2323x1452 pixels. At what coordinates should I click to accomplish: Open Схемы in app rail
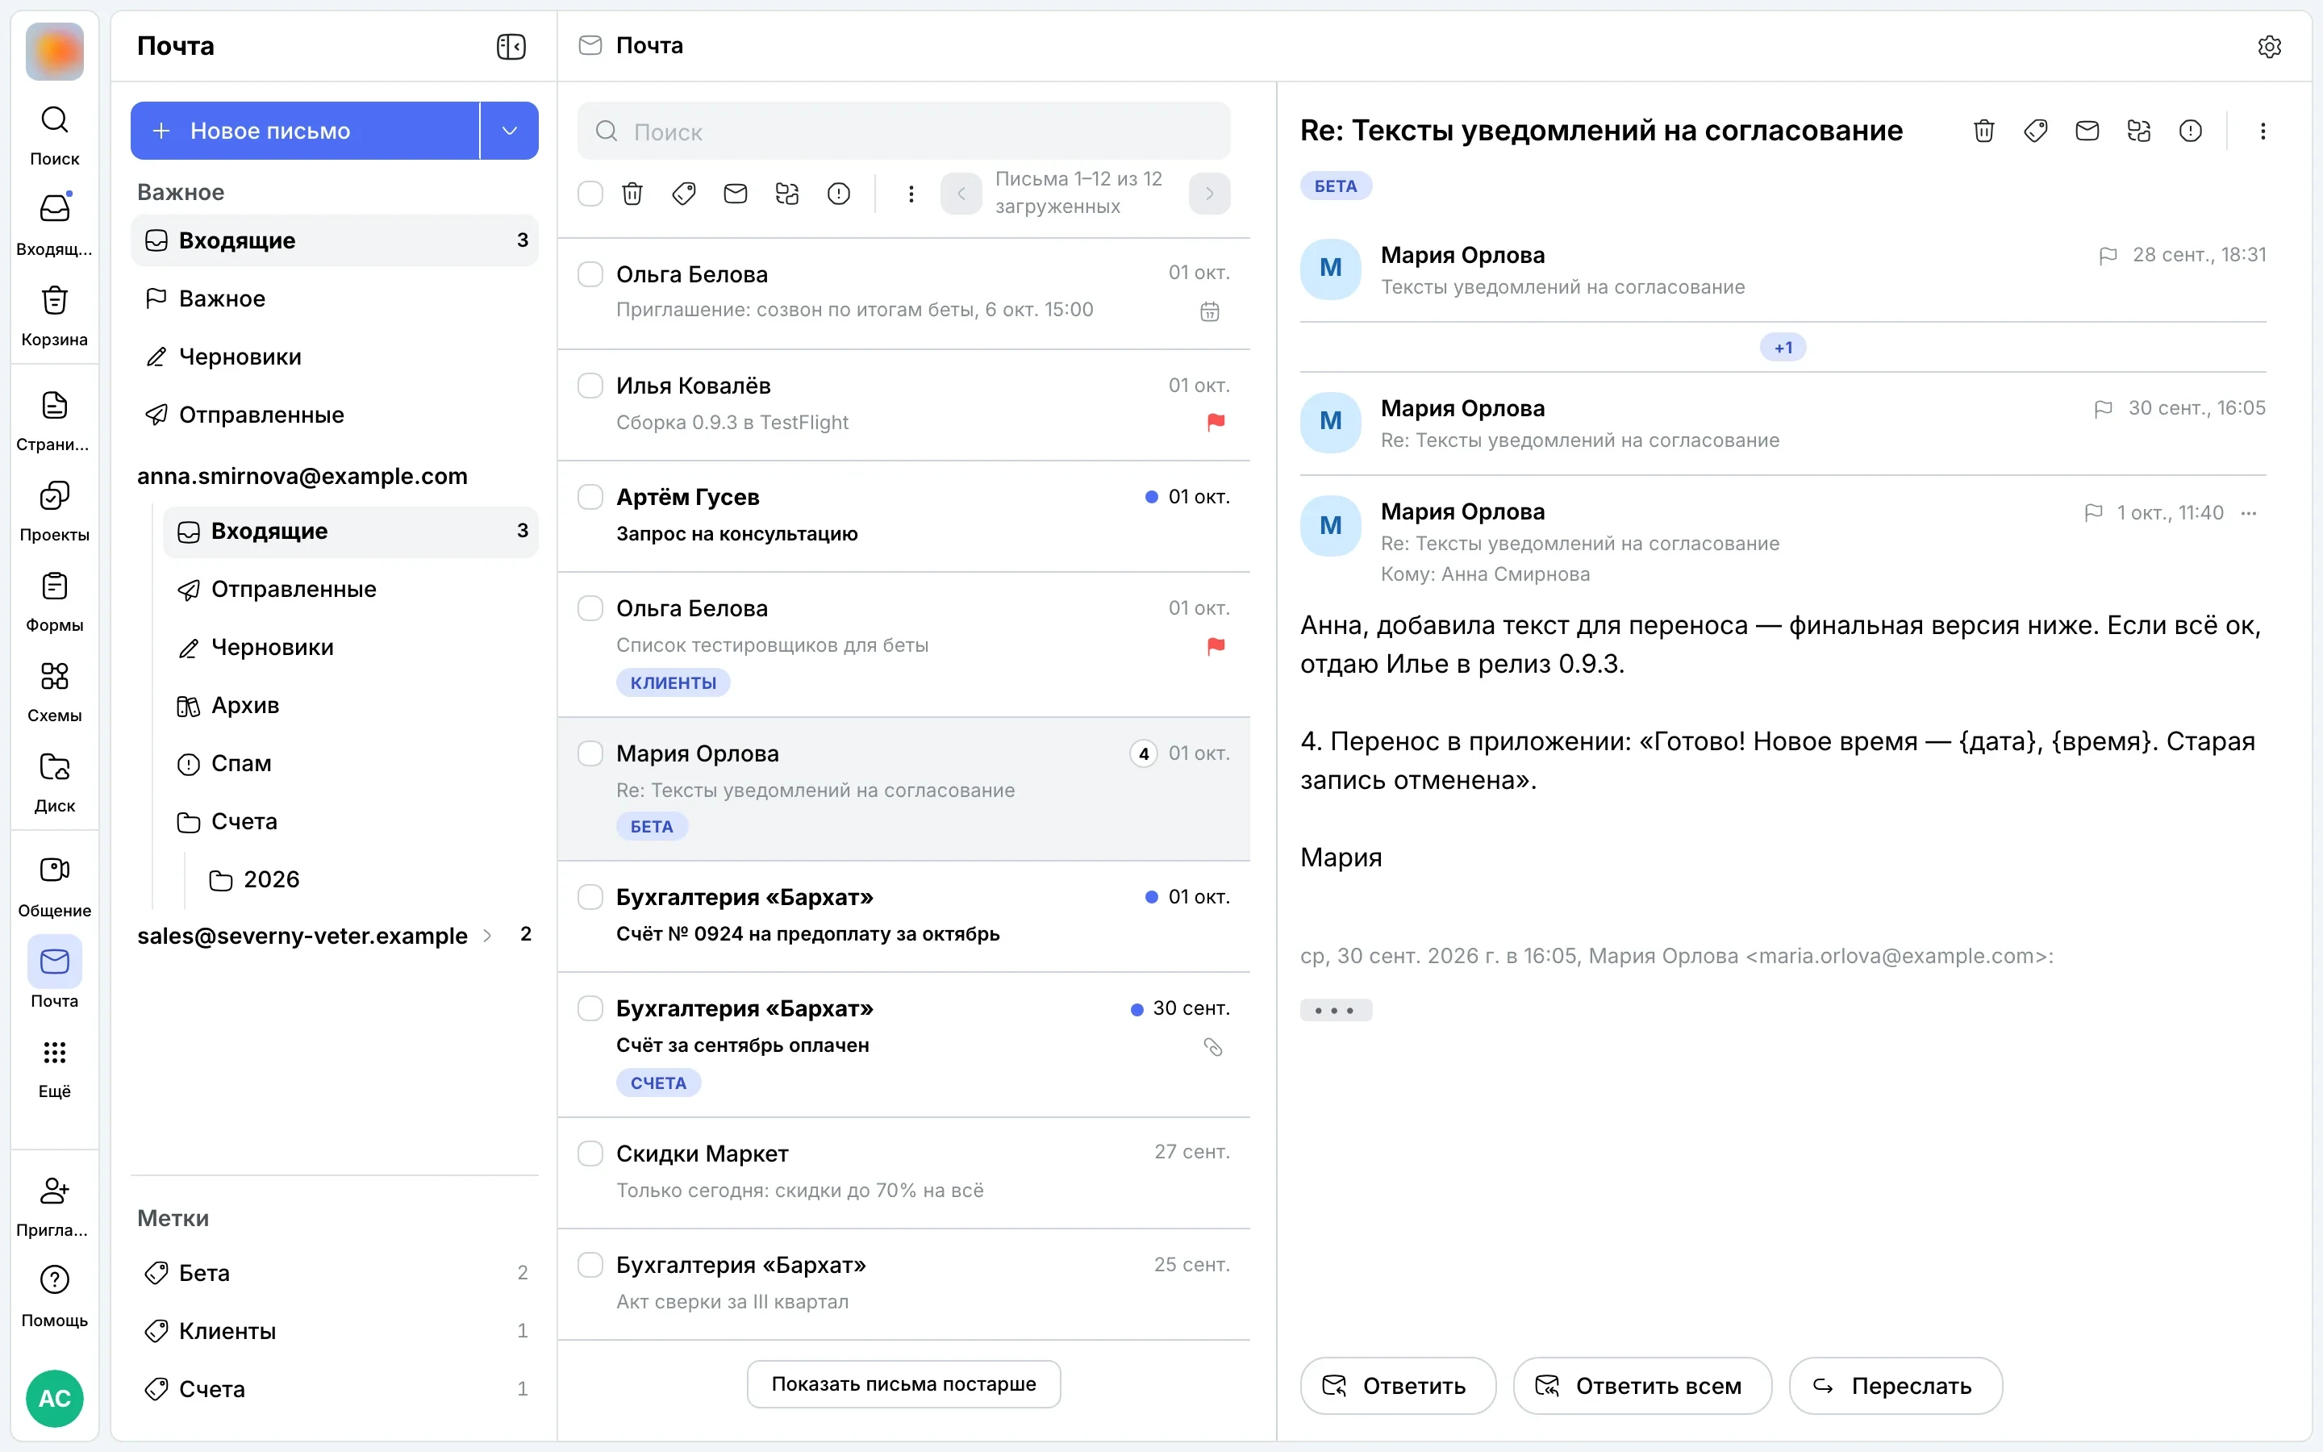(55, 692)
